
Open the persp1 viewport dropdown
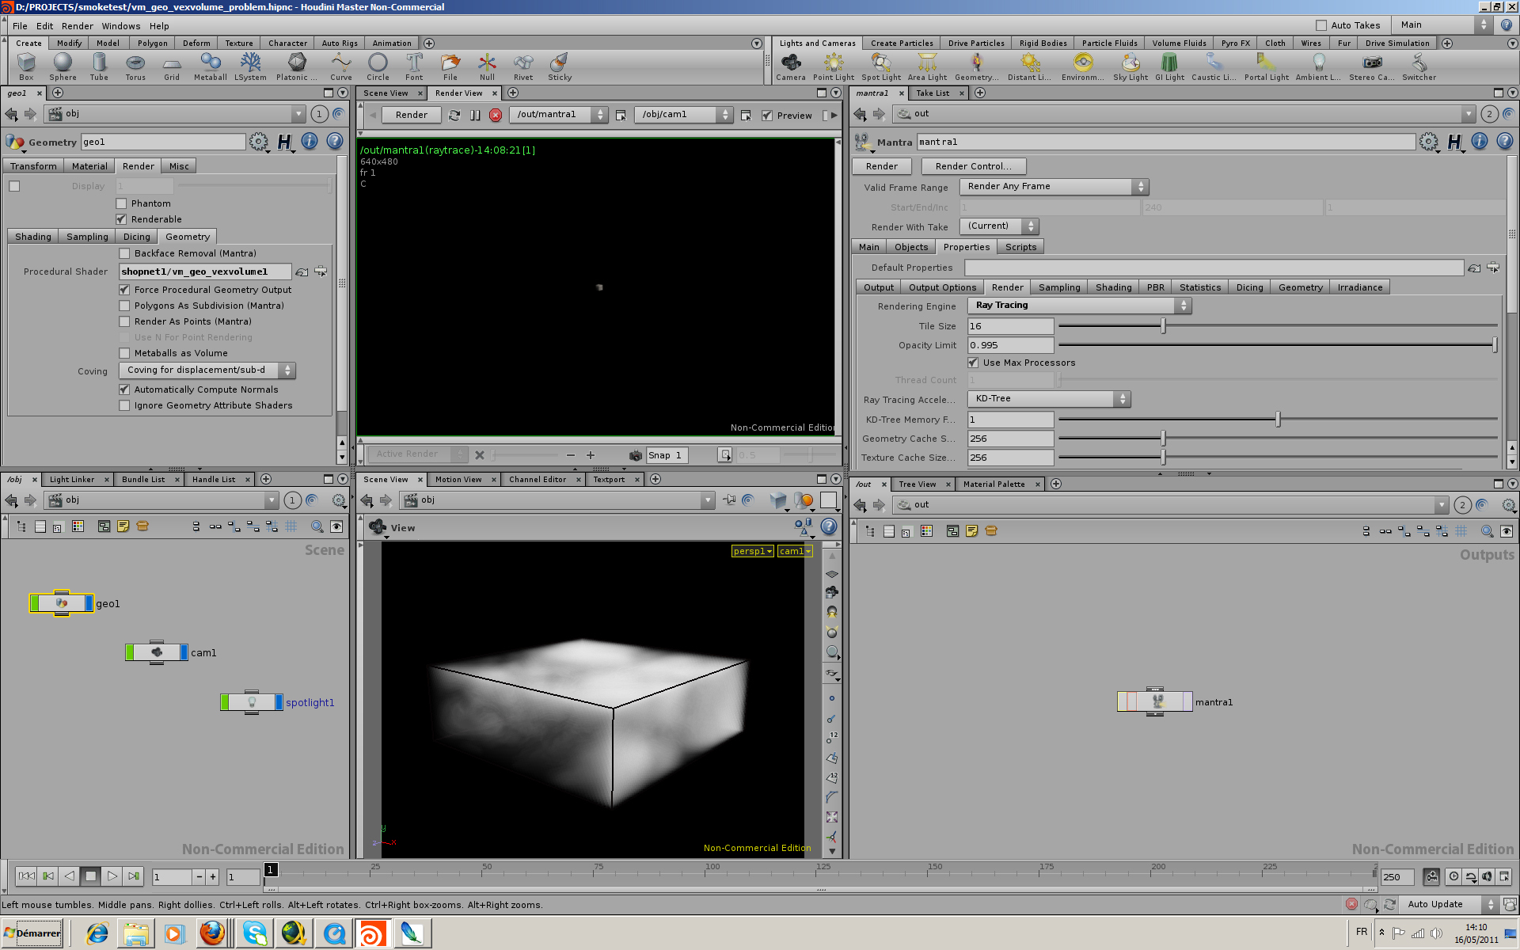752,551
